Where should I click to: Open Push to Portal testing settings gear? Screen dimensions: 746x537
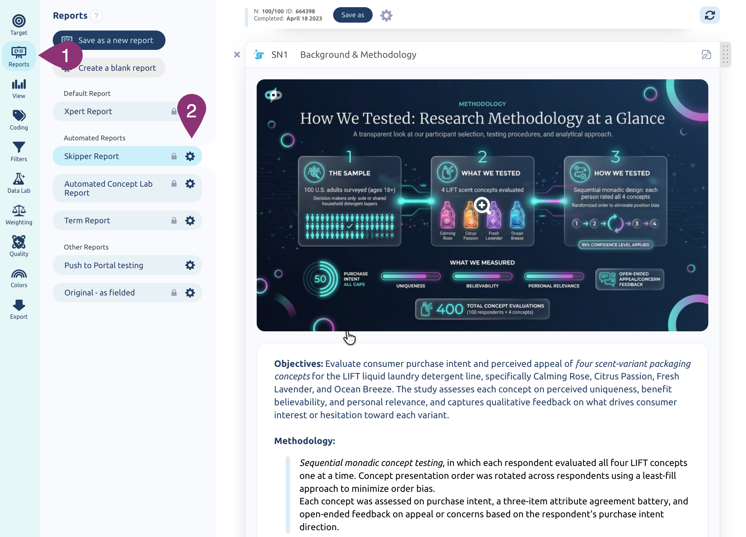point(190,265)
